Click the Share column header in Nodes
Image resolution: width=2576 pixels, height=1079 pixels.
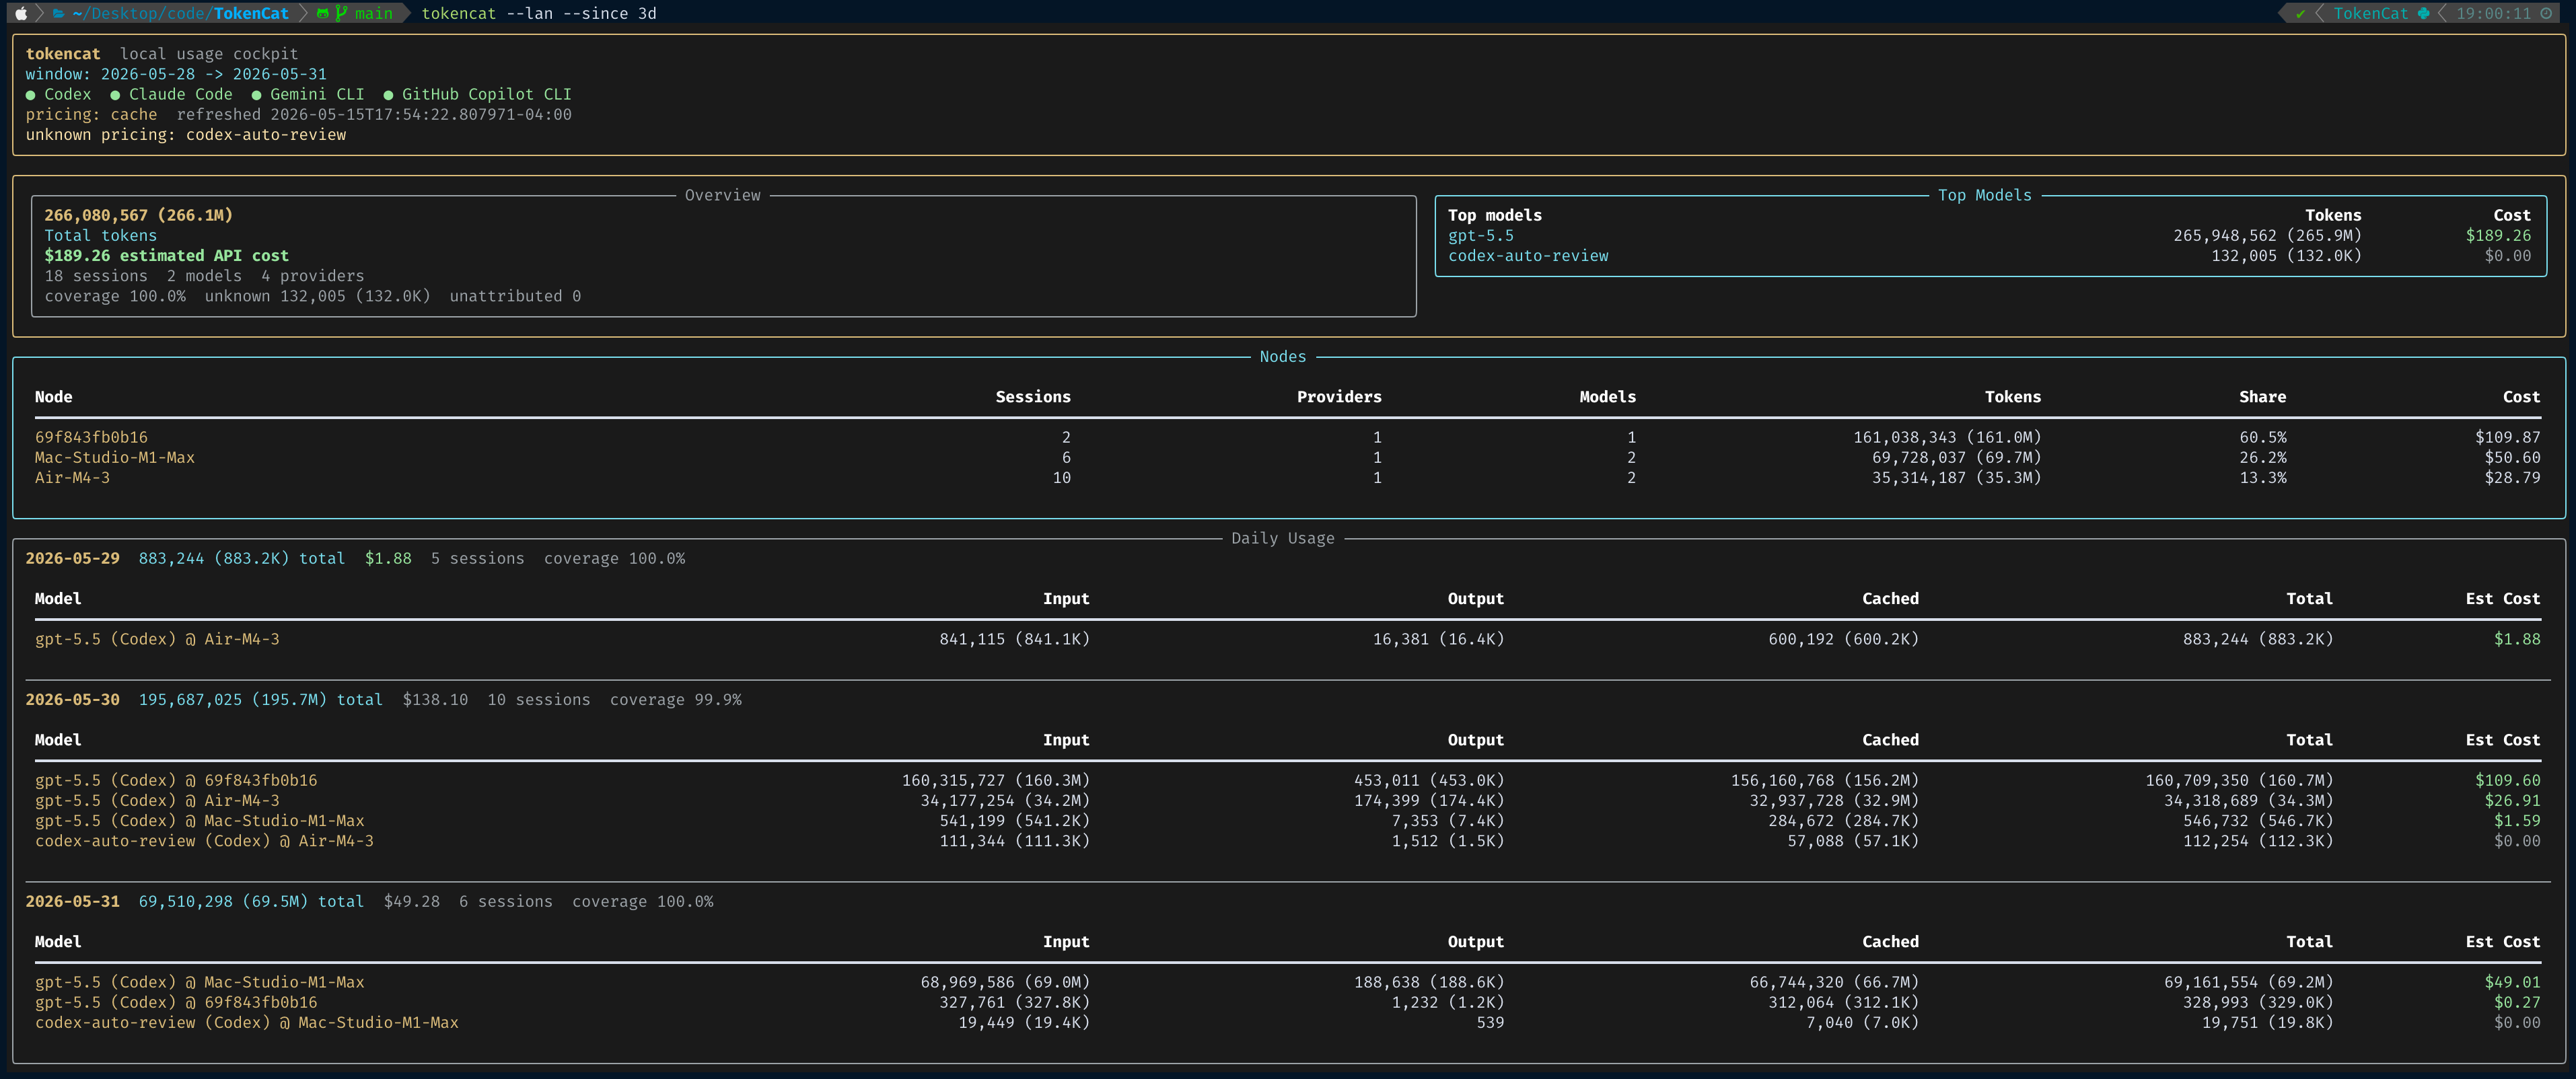coord(2262,397)
